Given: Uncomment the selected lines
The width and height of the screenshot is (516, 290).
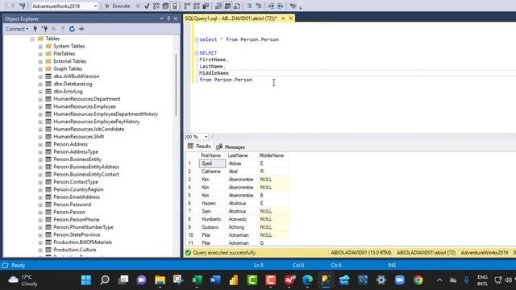Looking at the screenshot, I should tap(259, 6).
